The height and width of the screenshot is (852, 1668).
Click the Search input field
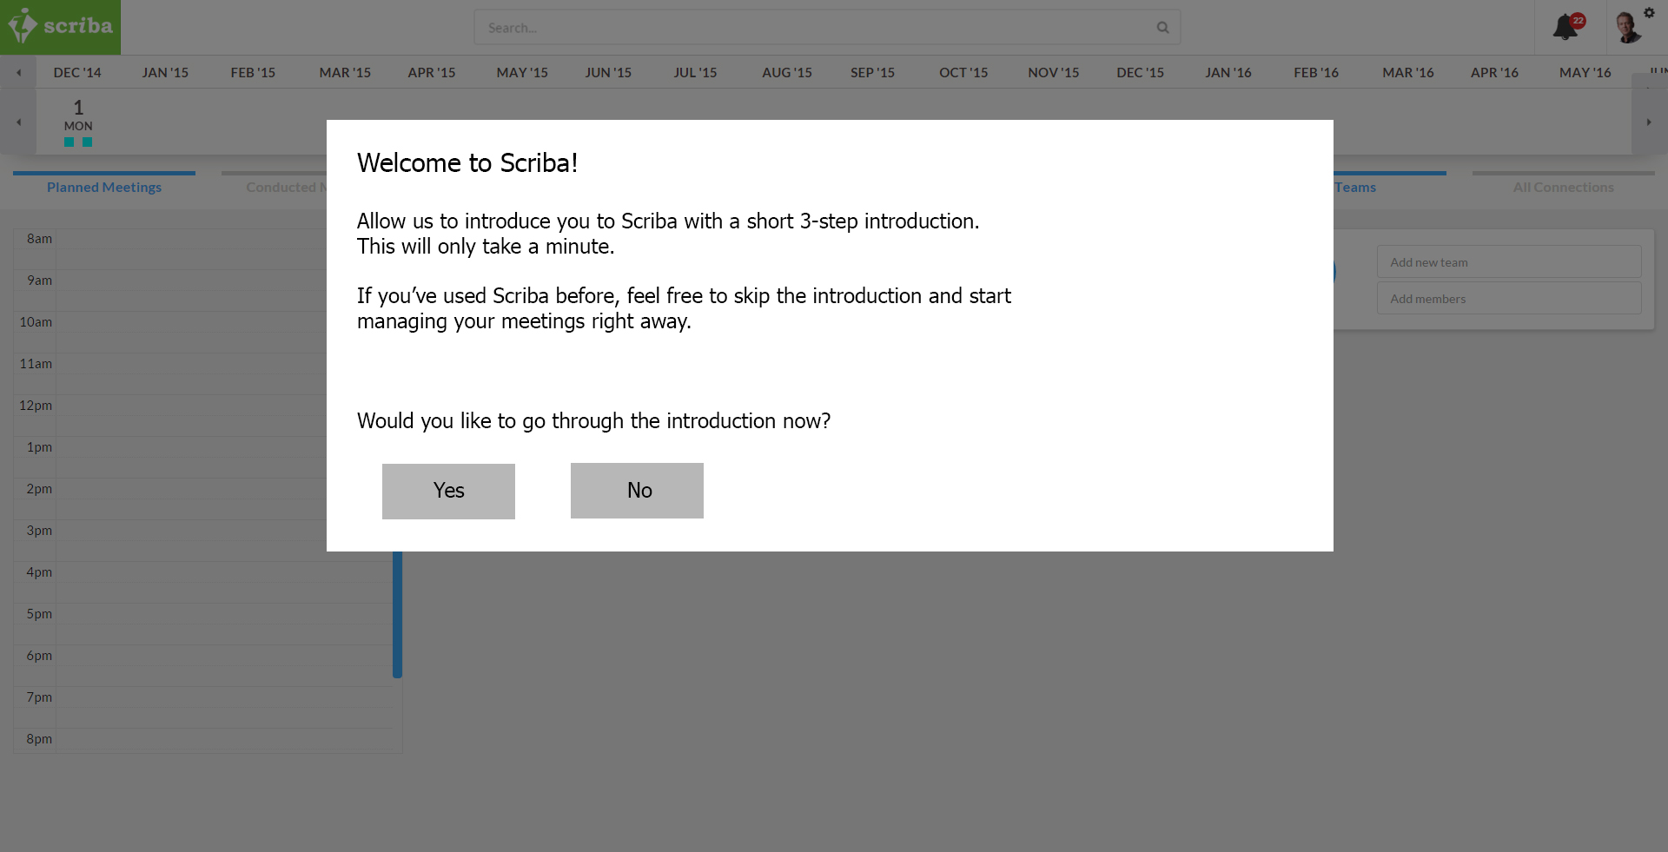point(817,28)
